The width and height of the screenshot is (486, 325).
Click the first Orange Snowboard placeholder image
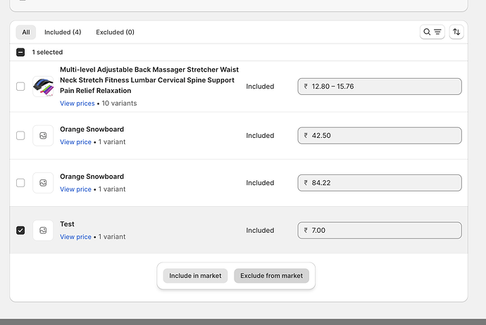[43, 135]
